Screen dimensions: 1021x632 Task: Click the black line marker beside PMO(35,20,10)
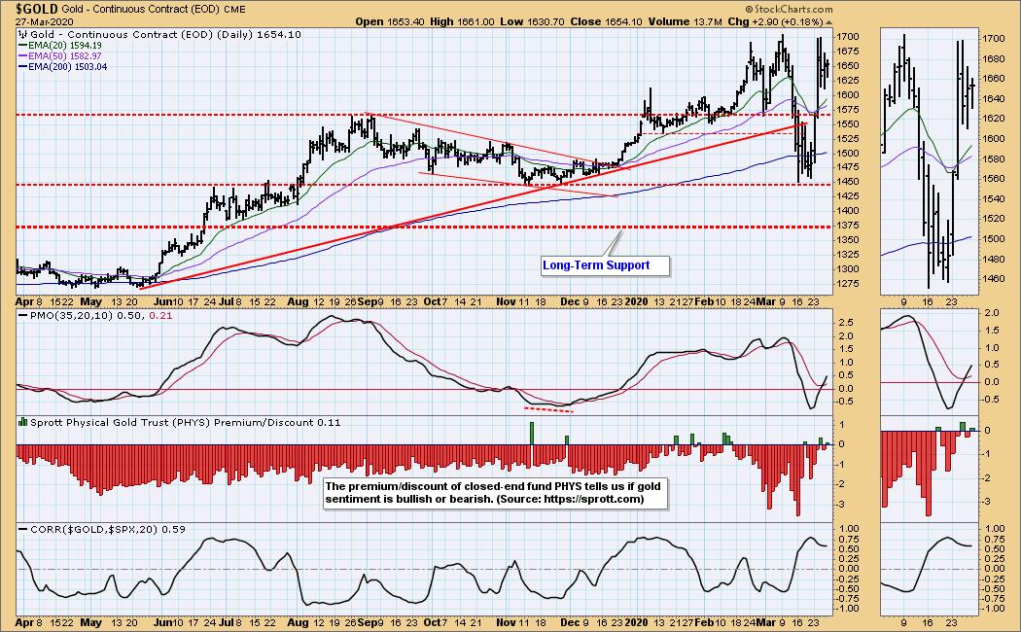(23, 316)
